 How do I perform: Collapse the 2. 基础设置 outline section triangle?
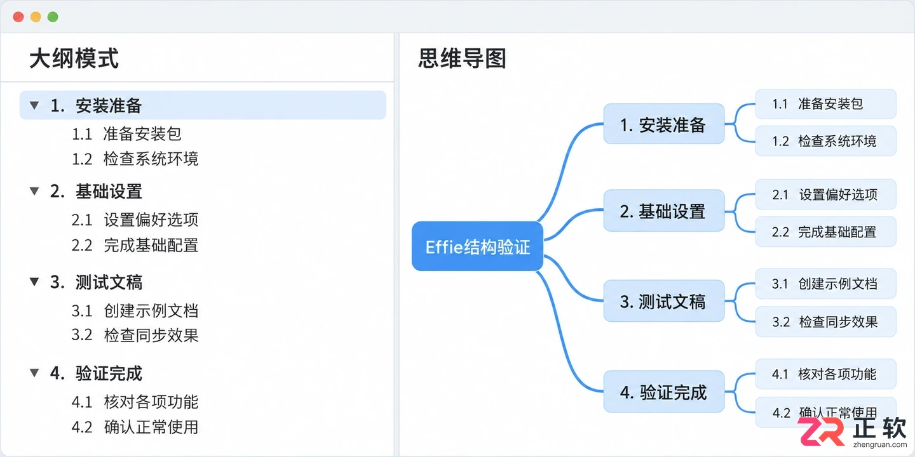34,191
